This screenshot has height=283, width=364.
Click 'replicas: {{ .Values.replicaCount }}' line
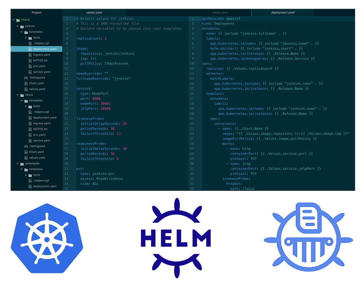coord(242,69)
